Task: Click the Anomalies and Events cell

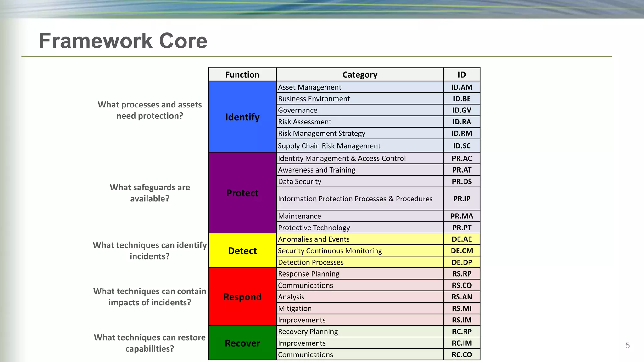Action: (x=360, y=239)
